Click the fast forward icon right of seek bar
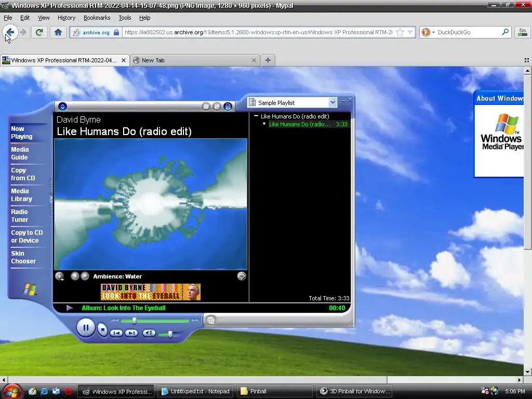The width and height of the screenshot is (532, 399). tap(195, 321)
